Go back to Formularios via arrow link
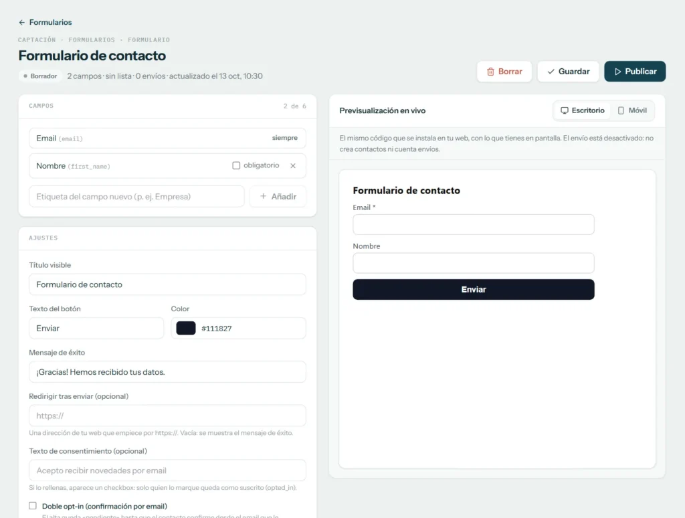The height and width of the screenshot is (518, 685). 45,22
